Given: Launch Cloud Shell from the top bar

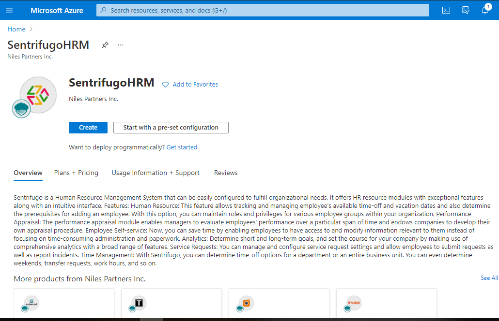Looking at the screenshot, I should (446, 10).
